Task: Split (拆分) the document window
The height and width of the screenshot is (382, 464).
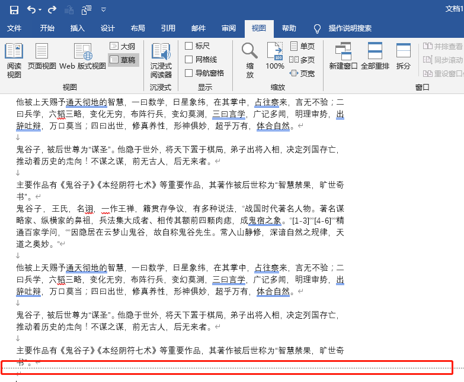Action: click(404, 58)
